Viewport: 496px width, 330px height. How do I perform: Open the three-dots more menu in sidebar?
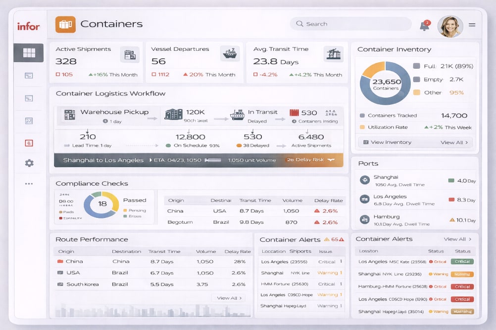[x=29, y=184]
